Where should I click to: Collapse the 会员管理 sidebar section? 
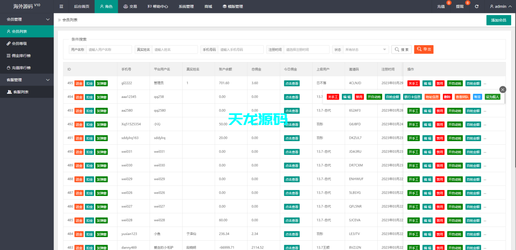pyautogui.click(x=27, y=19)
